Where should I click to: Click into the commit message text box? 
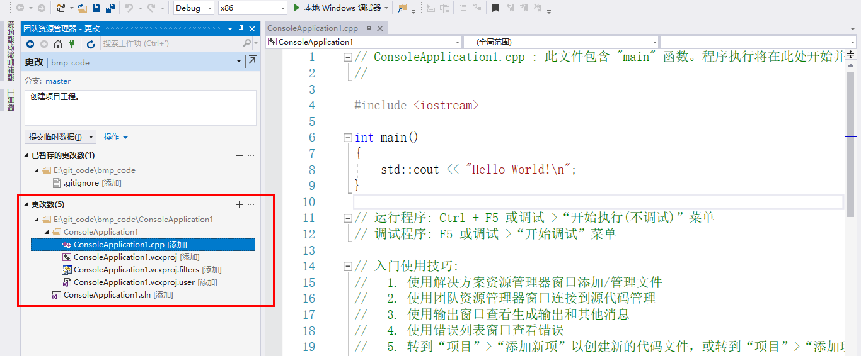tap(141, 108)
